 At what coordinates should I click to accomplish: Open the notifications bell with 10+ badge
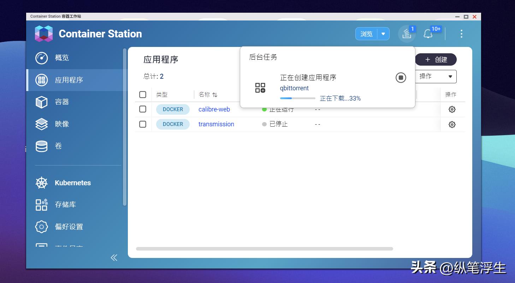tap(428, 34)
